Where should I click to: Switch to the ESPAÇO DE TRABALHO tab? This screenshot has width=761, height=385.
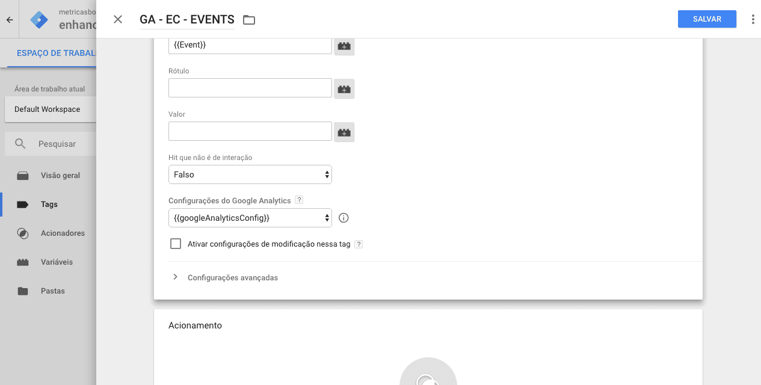point(57,53)
